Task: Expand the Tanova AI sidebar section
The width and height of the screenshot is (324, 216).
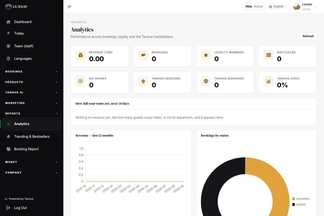Action: pyautogui.click(x=32, y=93)
